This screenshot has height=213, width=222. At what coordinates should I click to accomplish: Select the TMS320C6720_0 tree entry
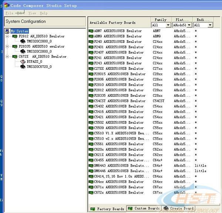click(39, 67)
